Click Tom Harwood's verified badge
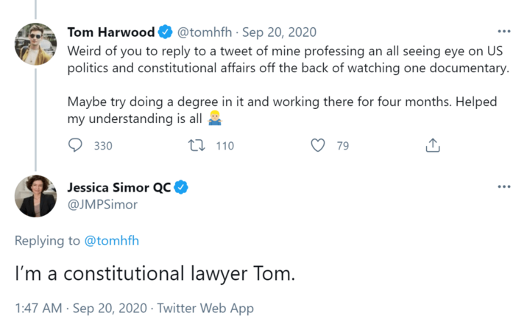Viewport: 527px width, 330px height. 166,32
